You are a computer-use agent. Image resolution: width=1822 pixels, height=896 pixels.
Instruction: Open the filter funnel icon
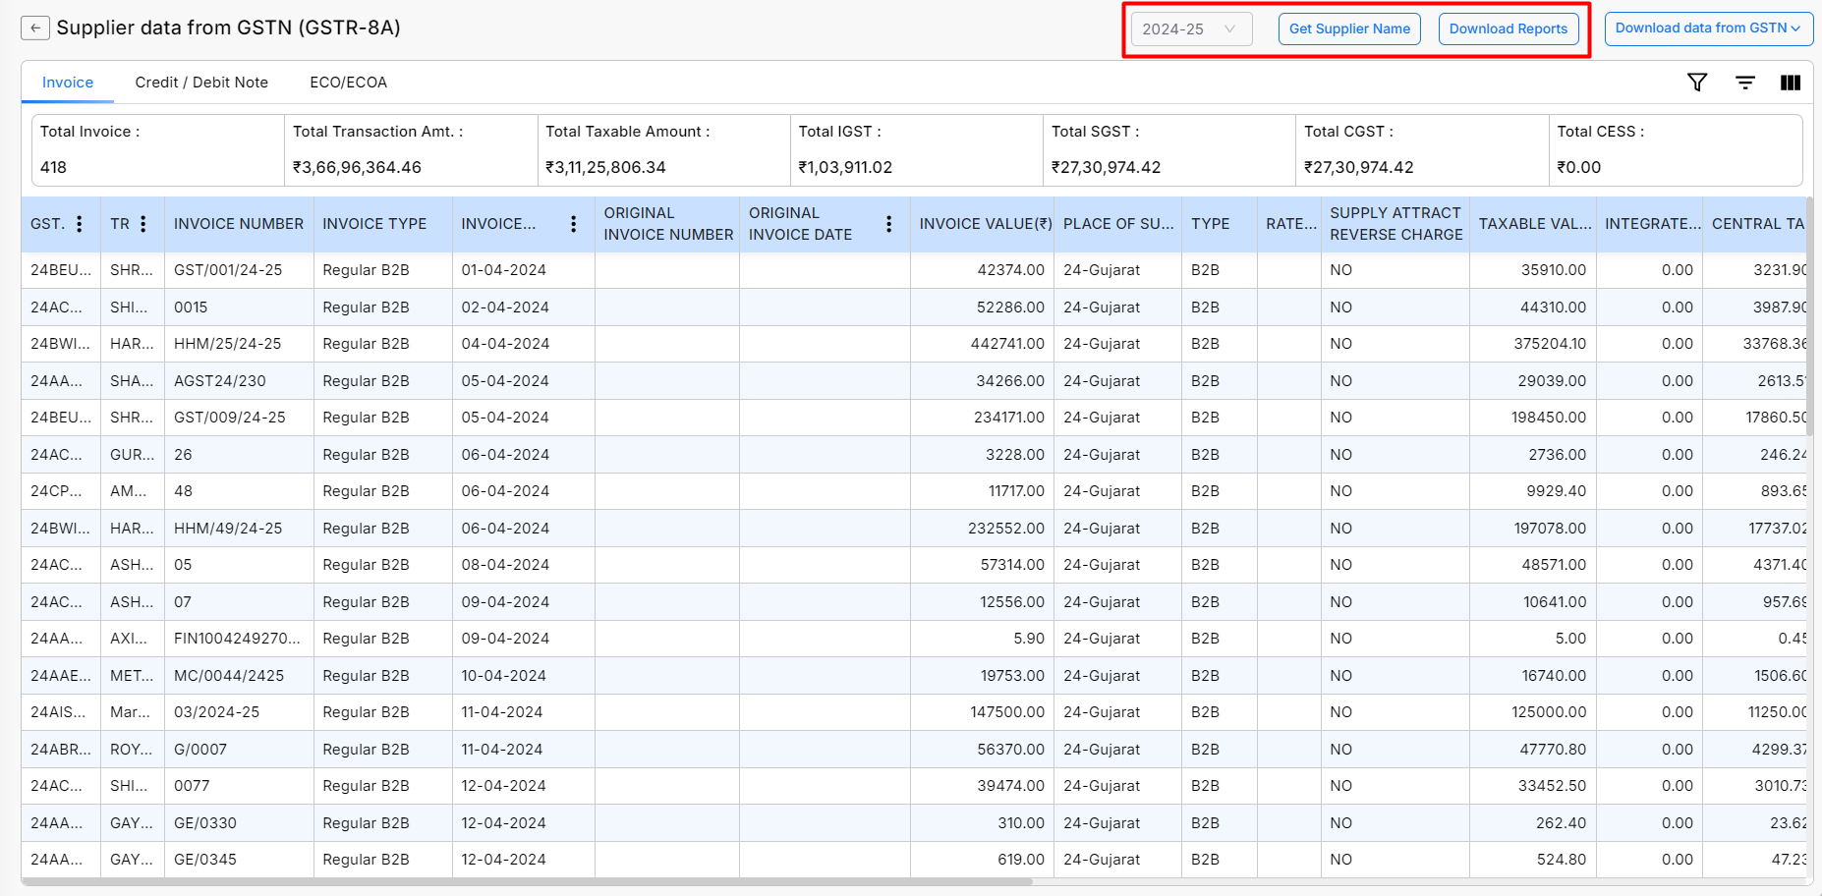[x=1696, y=83]
